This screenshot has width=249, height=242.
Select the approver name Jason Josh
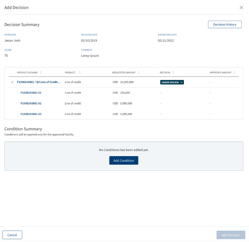pyautogui.click(x=13, y=40)
